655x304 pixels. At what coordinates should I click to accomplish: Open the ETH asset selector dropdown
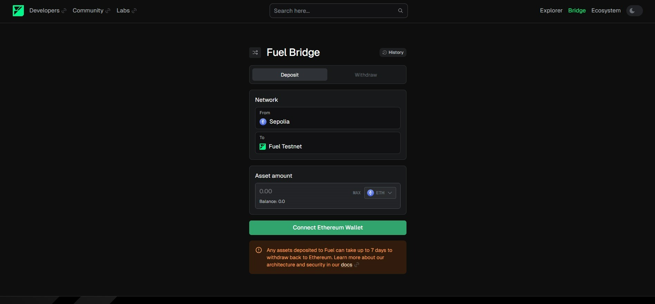380,193
